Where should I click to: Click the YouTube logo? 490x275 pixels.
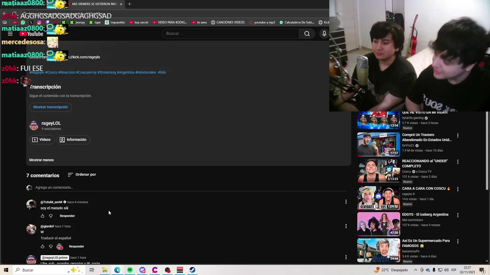click(31, 34)
